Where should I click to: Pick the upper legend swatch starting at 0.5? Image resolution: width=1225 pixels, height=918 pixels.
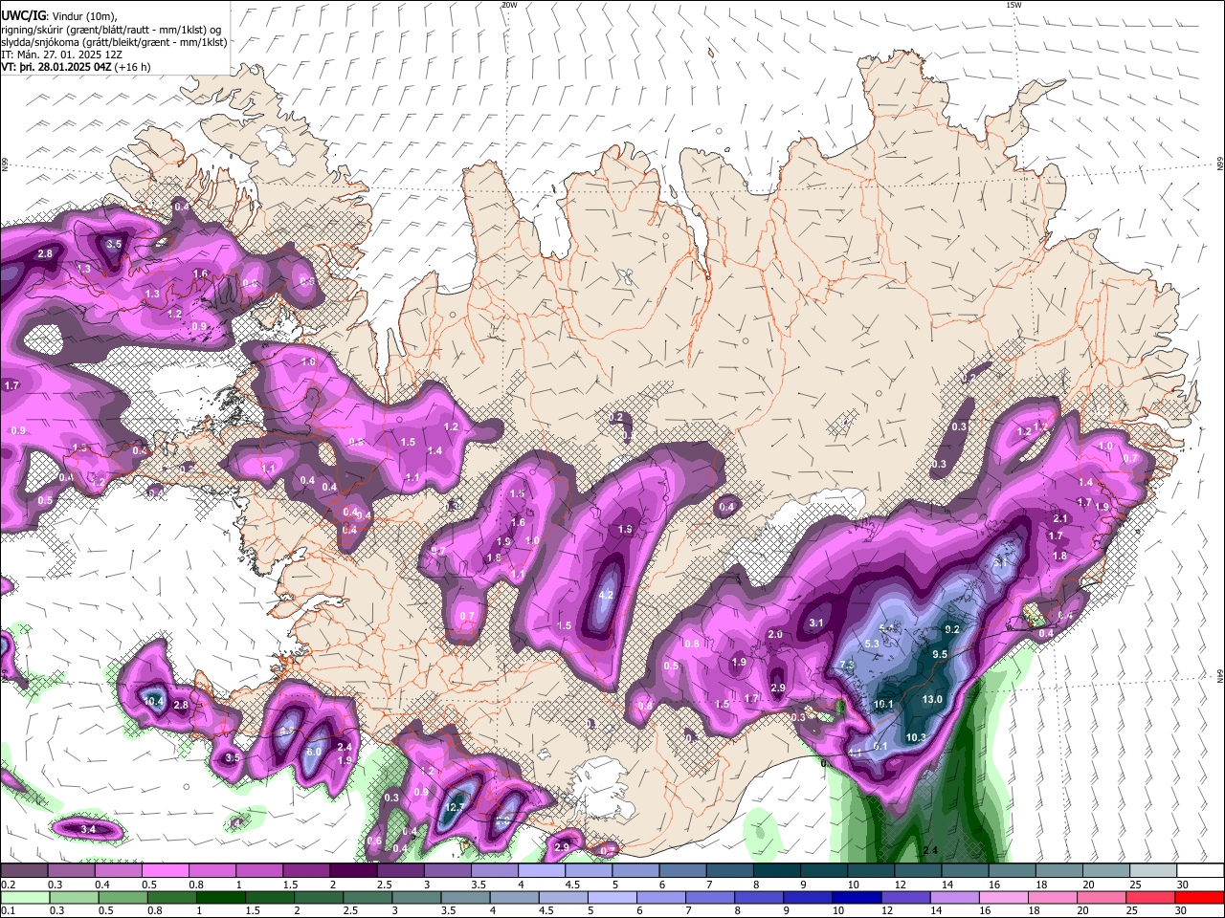click(x=165, y=870)
